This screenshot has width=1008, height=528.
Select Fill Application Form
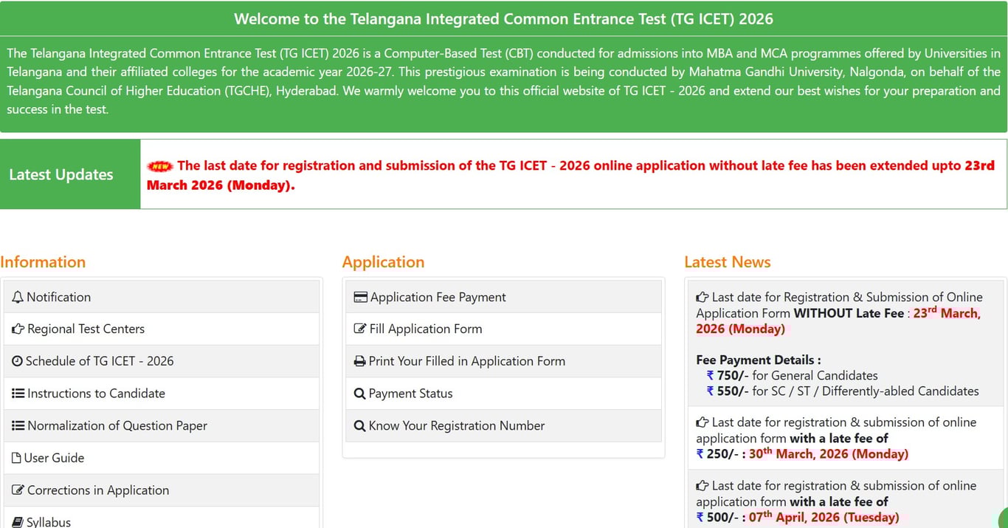tap(424, 329)
